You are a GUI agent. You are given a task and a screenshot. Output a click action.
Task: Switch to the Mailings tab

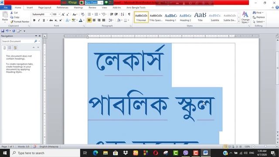point(78,8)
